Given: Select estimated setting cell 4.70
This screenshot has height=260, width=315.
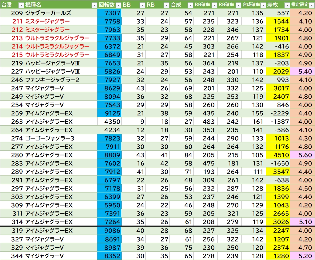Looking at the screenshot, I should [x=302, y=248].
